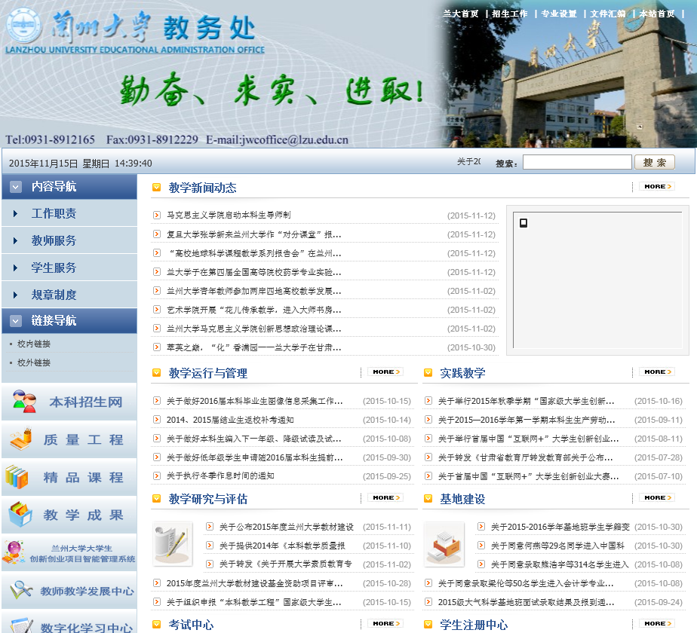Click arrow bullet beside 关于执行冬季作息时间的通知

coord(156,476)
